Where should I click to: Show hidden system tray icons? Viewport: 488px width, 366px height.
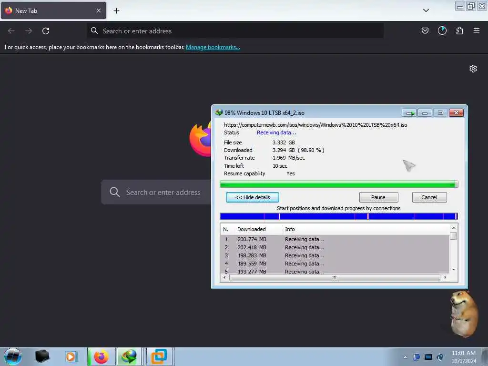(405, 357)
